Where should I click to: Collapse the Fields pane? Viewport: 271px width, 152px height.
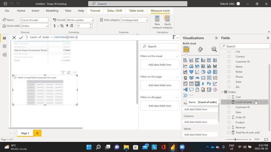(x=268, y=38)
